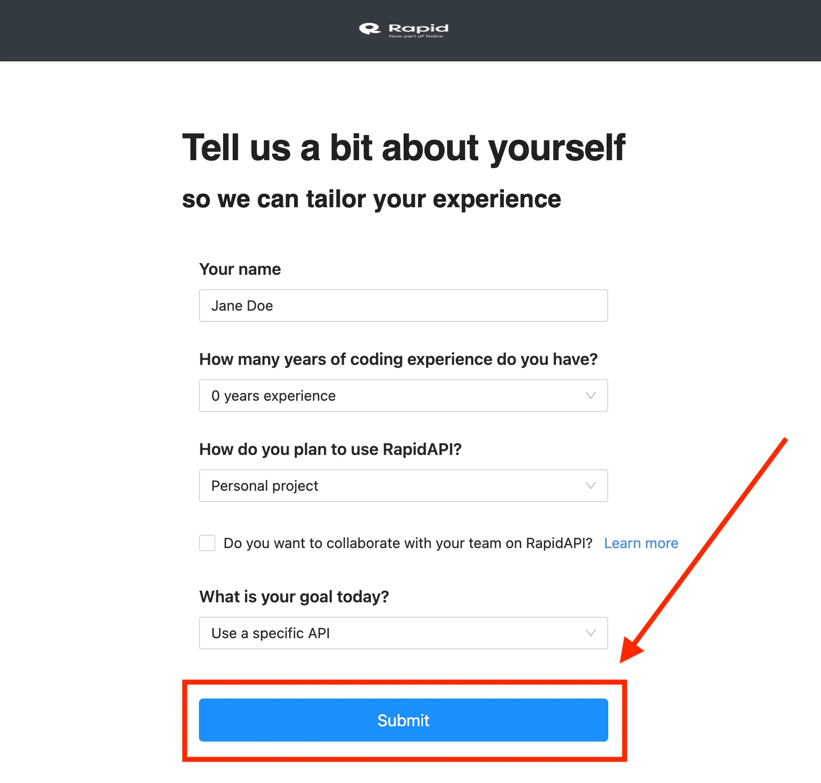The width and height of the screenshot is (821, 783).
Task: Click the 'Now part of Nokia' tagline
Action: (416, 36)
